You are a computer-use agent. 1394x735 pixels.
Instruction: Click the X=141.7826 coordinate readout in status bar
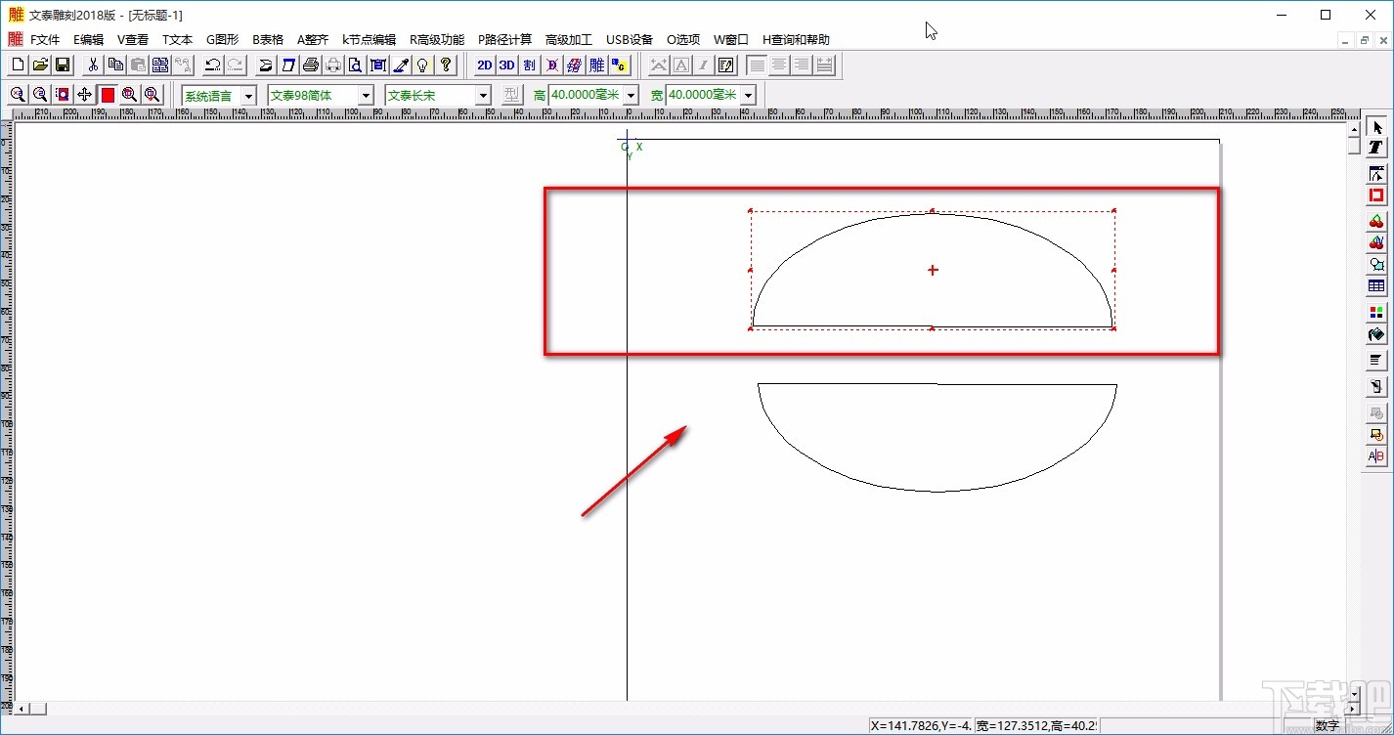click(921, 726)
